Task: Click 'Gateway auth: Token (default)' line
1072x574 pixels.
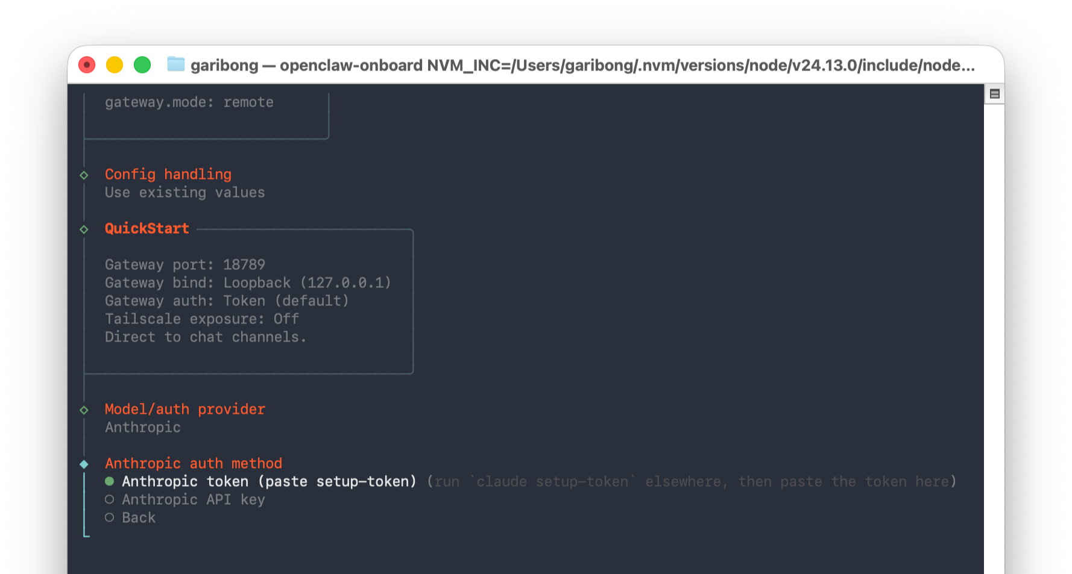Action: [x=227, y=301]
